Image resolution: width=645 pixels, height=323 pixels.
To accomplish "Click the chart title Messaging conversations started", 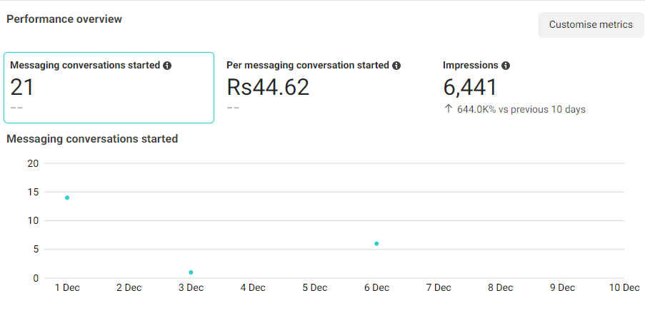I will pos(92,139).
